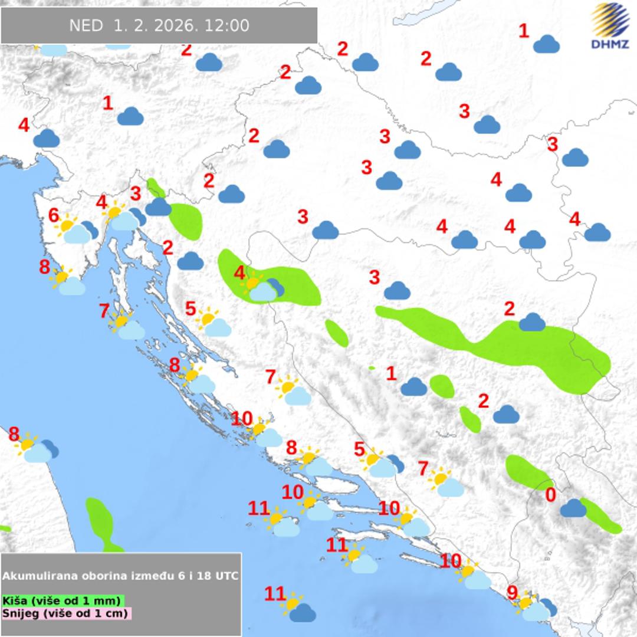Viewport: 637px width, 637px height.
Task: Select the sun-cloud icon beside the 8 over Italy
Action: point(37,449)
